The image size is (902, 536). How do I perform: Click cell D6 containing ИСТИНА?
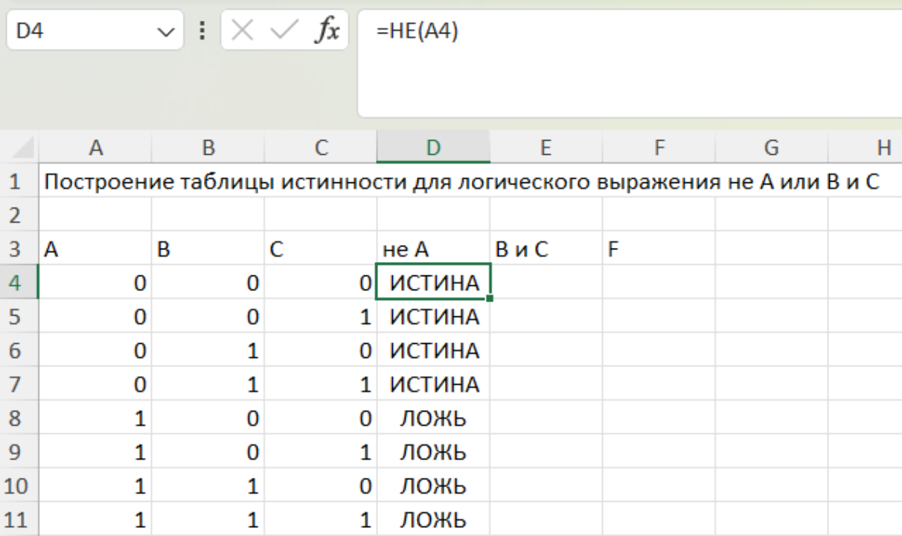click(433, 351)
